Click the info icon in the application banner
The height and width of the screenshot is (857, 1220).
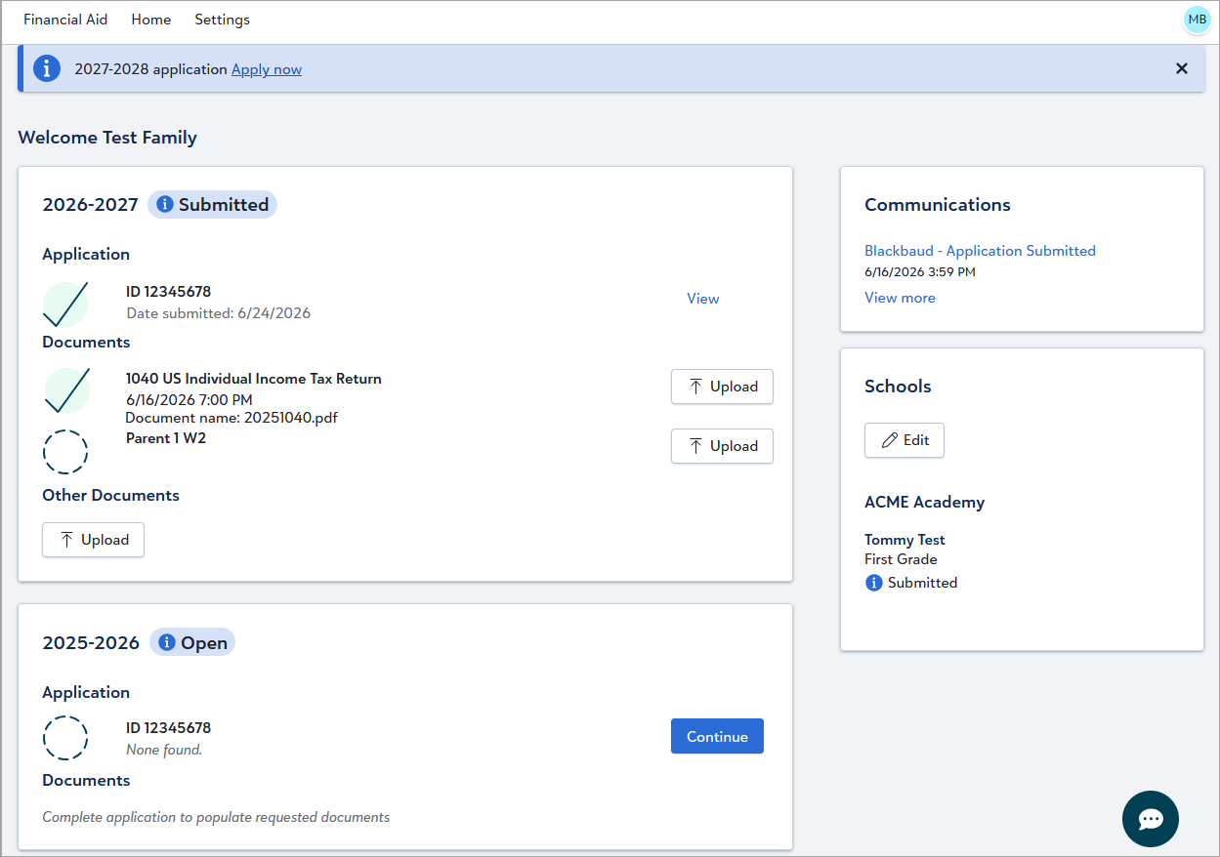[47, 68]
